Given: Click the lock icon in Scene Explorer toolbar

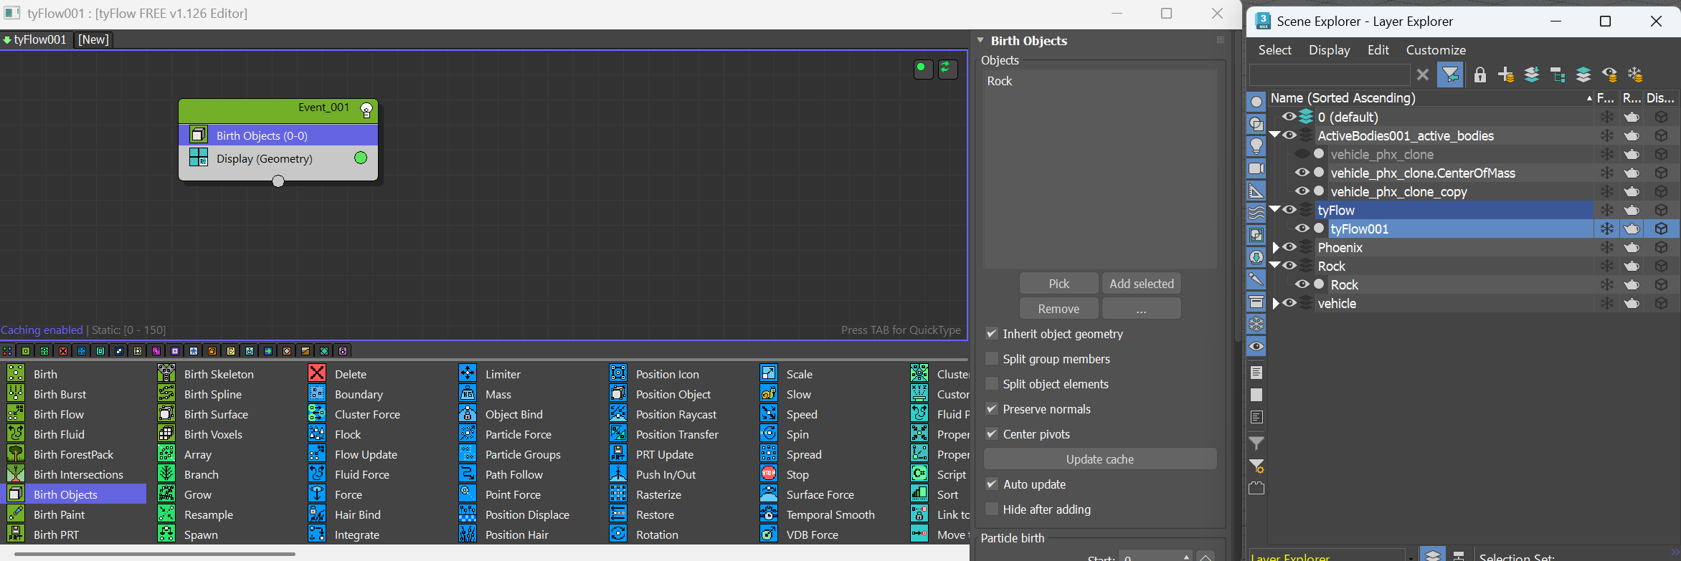Looking at the screenshot, I should [x=1479, y=75].
